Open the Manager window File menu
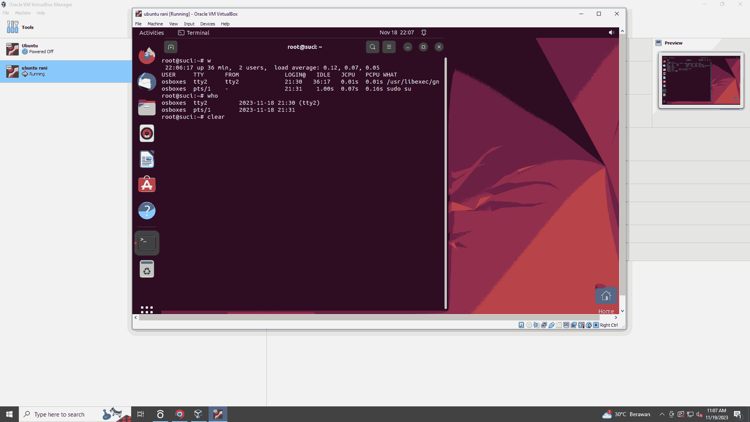Viewport: 750px width, 422px height. pos(6,13)
